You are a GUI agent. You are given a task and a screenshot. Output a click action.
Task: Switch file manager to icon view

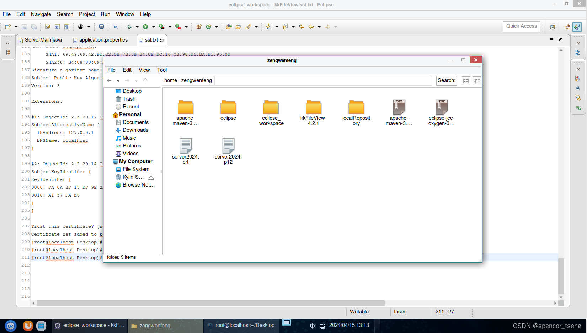[466, 81]
